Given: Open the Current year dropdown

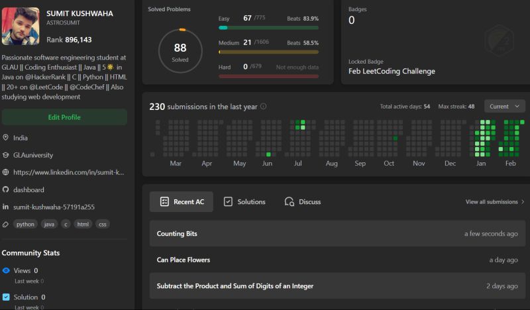Looking at the screenshot, I should 504,106.
